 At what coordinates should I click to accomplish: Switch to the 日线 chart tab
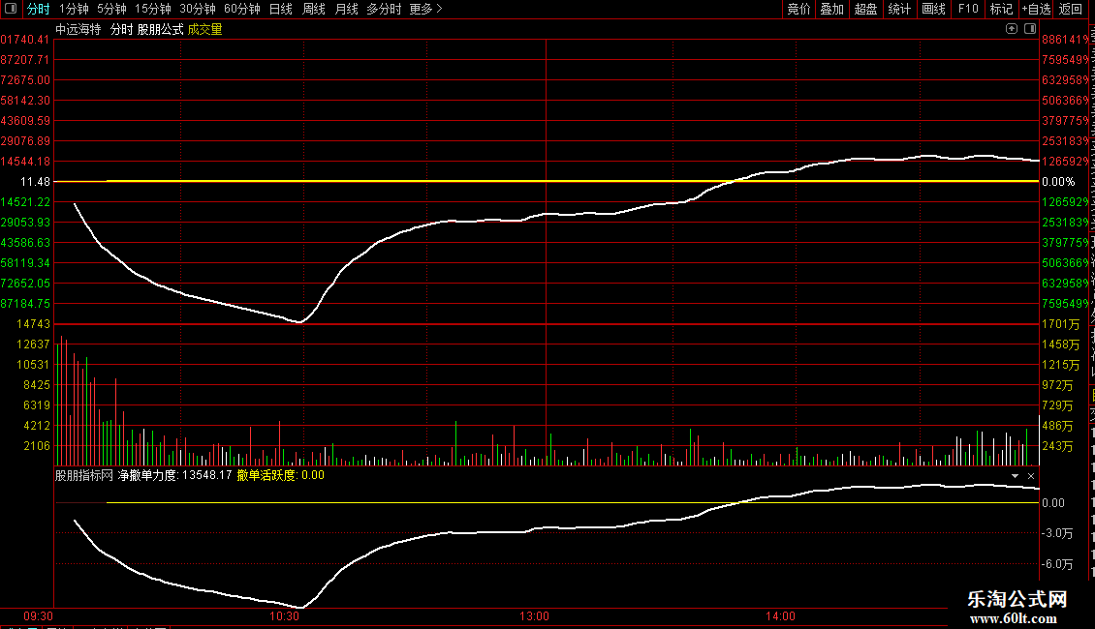coord(281,9)
